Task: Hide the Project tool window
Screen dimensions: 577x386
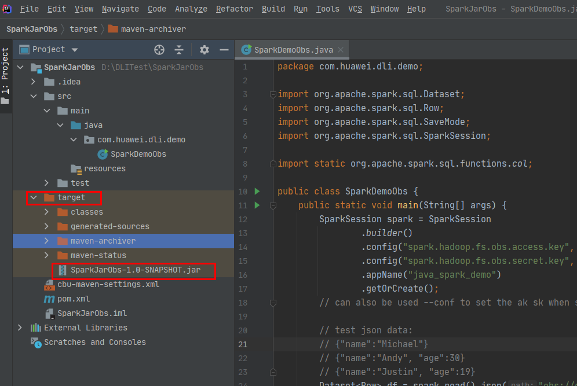Action: pos(224,50)
